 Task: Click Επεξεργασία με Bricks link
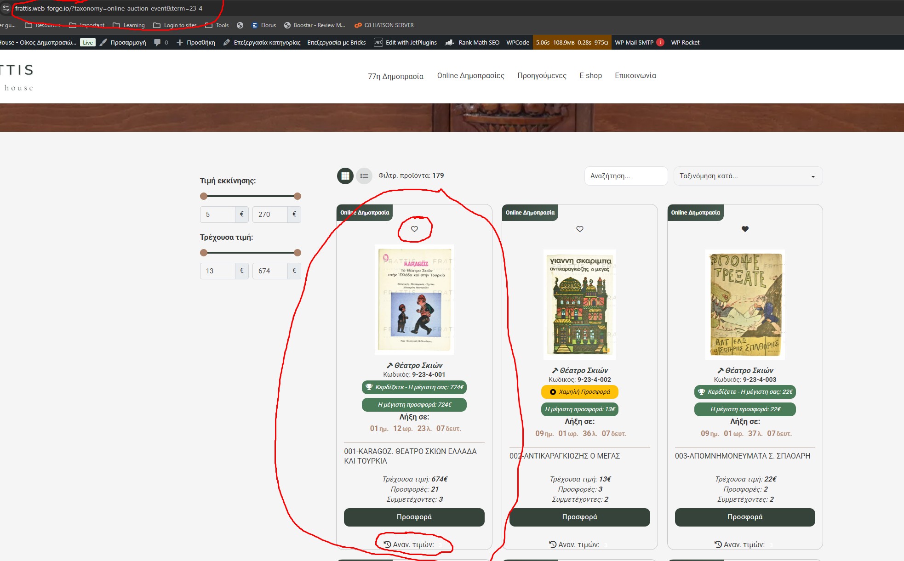click(x=336, y=42)
